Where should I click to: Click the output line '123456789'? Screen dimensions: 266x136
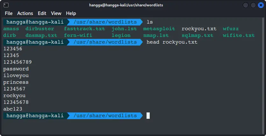tap(18, 62)
